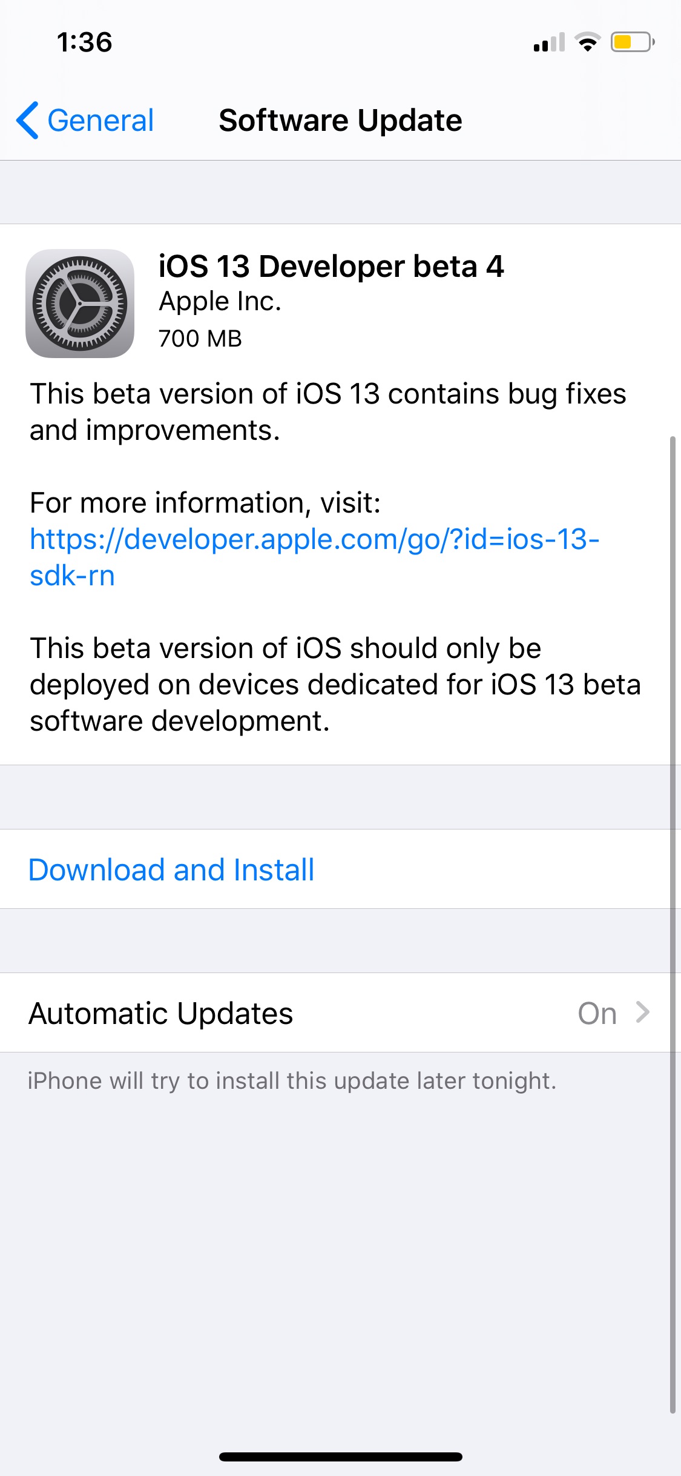Screen dimensions: 681x1476
Task: Tap the battery indicator icon
Action: click(628, 41)
